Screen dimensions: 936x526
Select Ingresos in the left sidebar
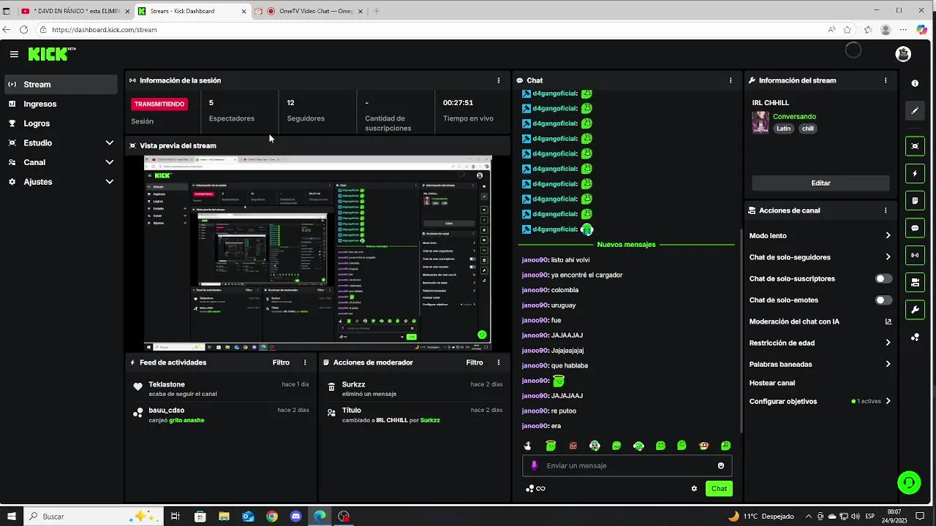[61, 104]
